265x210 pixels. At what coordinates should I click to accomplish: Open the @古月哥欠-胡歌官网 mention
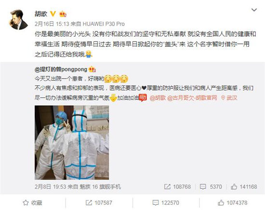192,98
